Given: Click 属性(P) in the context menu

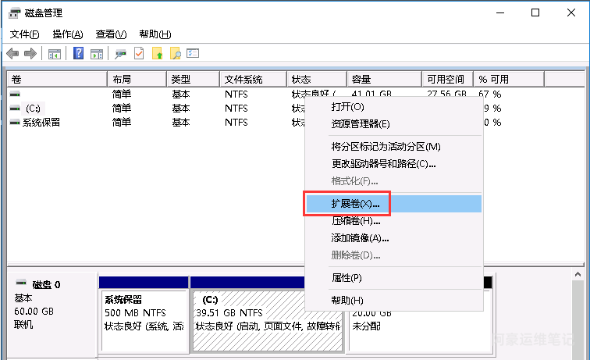Looking at the screenshot, I should pyautogui.click(x=347, y=278).
